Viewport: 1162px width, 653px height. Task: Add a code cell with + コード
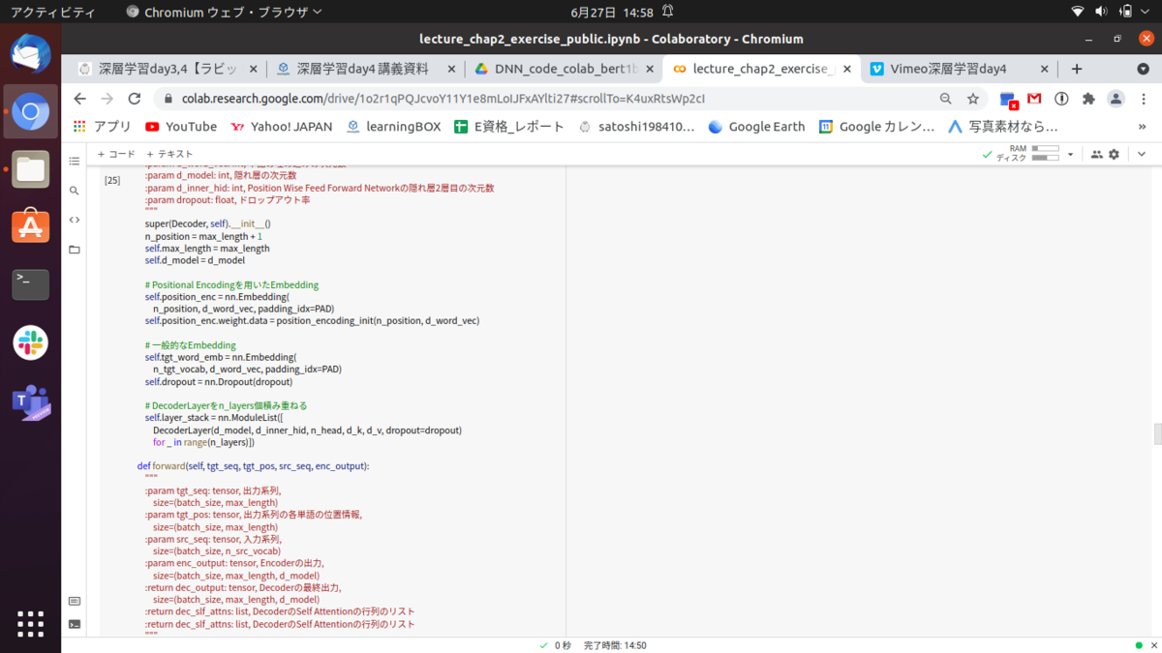[x=116, y=154]
